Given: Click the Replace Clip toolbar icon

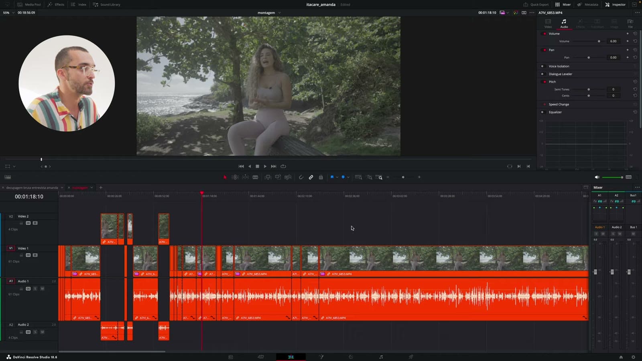Looking at the screenshot, I should pyautogui.click(x=288, y=177).
